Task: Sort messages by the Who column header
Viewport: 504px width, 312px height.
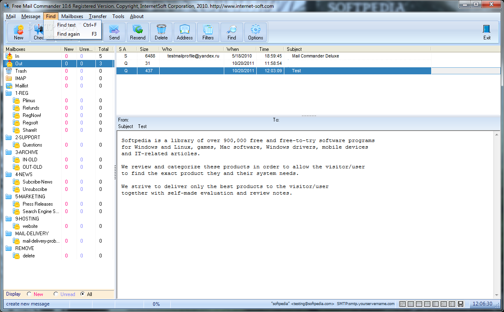Action: click(x=191, y=49)
